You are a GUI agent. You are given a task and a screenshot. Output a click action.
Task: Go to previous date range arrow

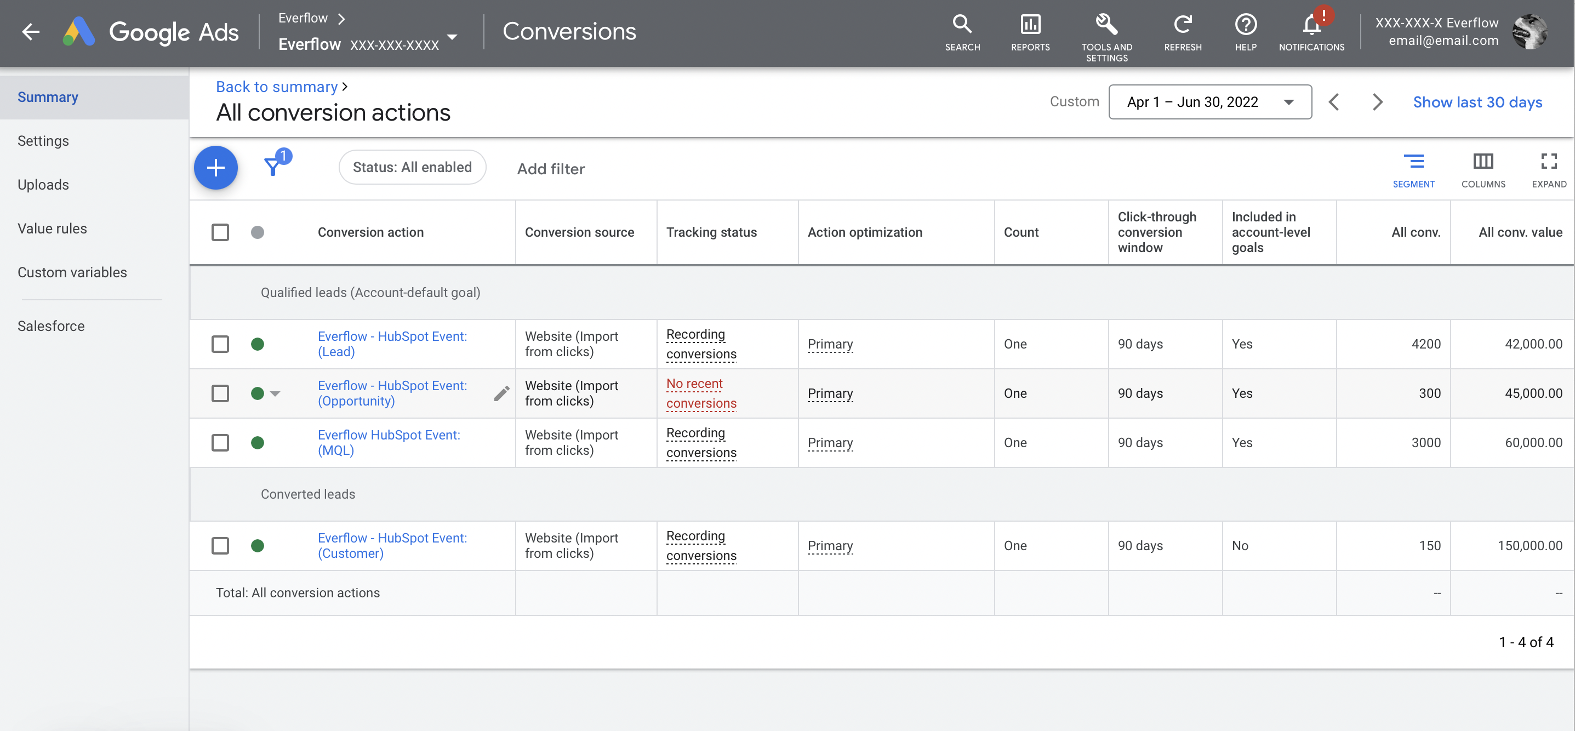tap(1333, 102)
